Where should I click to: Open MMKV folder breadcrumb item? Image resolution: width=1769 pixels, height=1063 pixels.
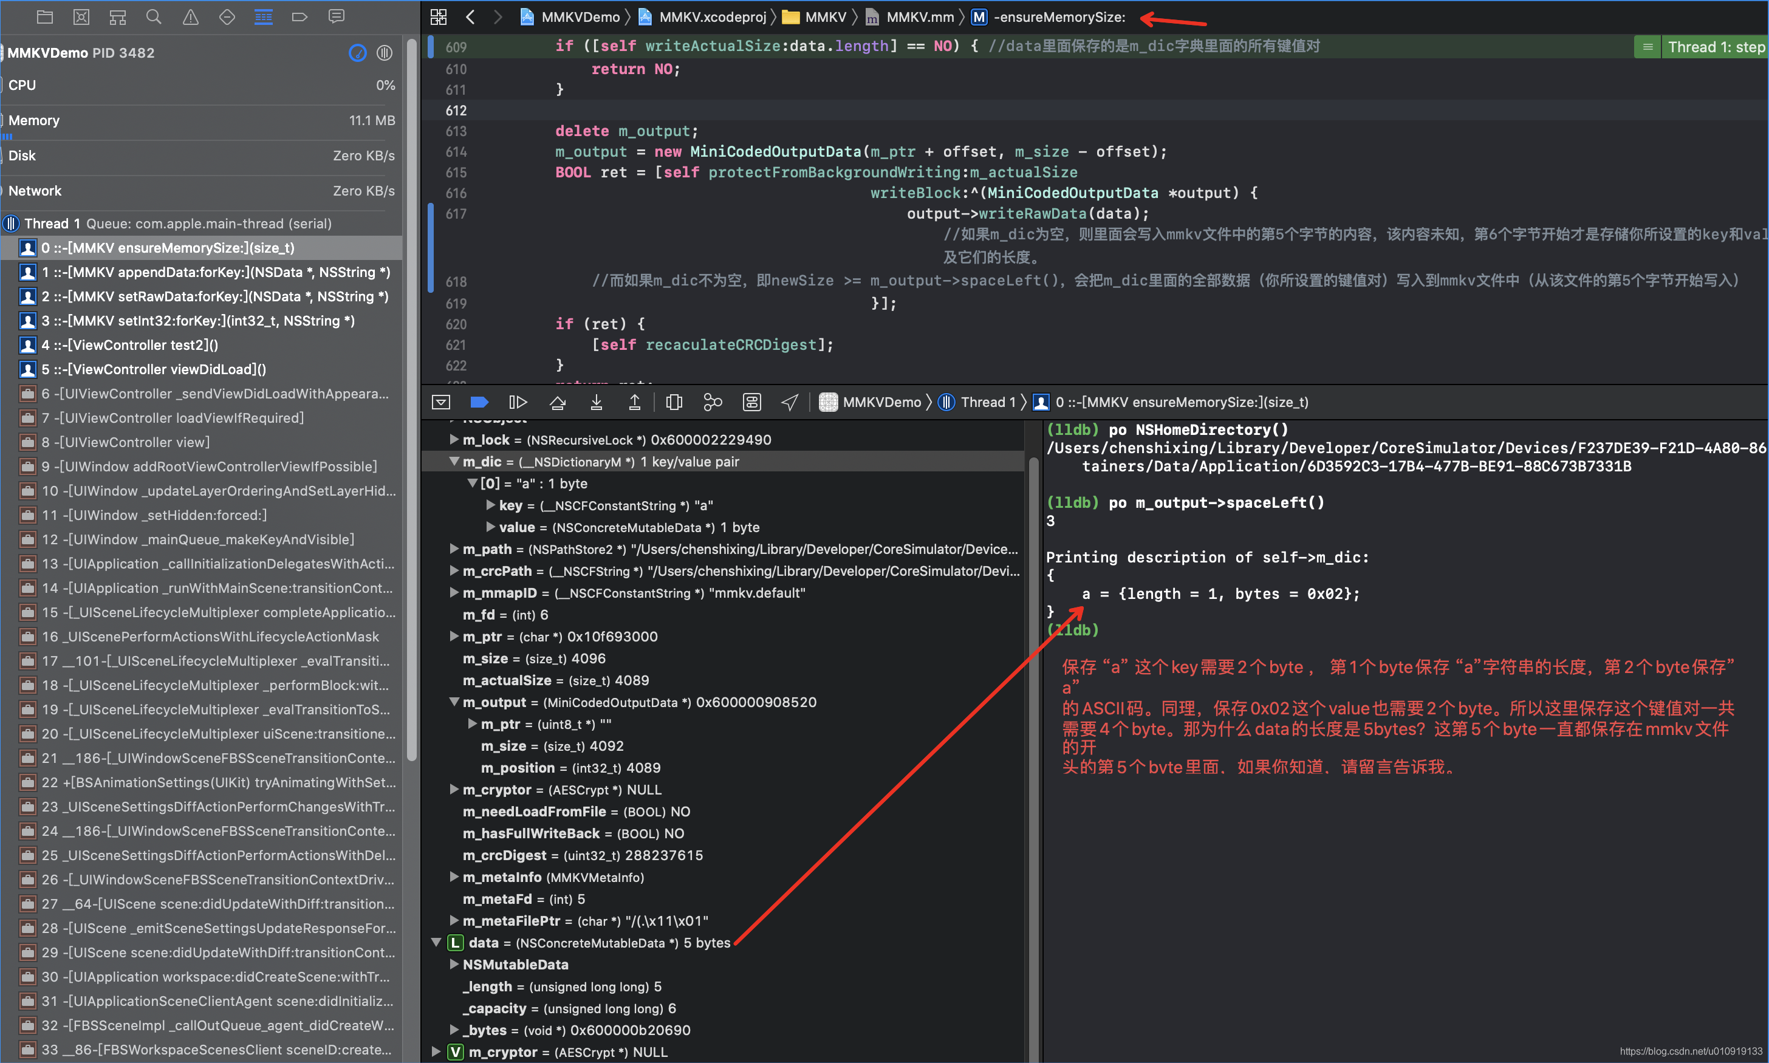coord(814,16)
